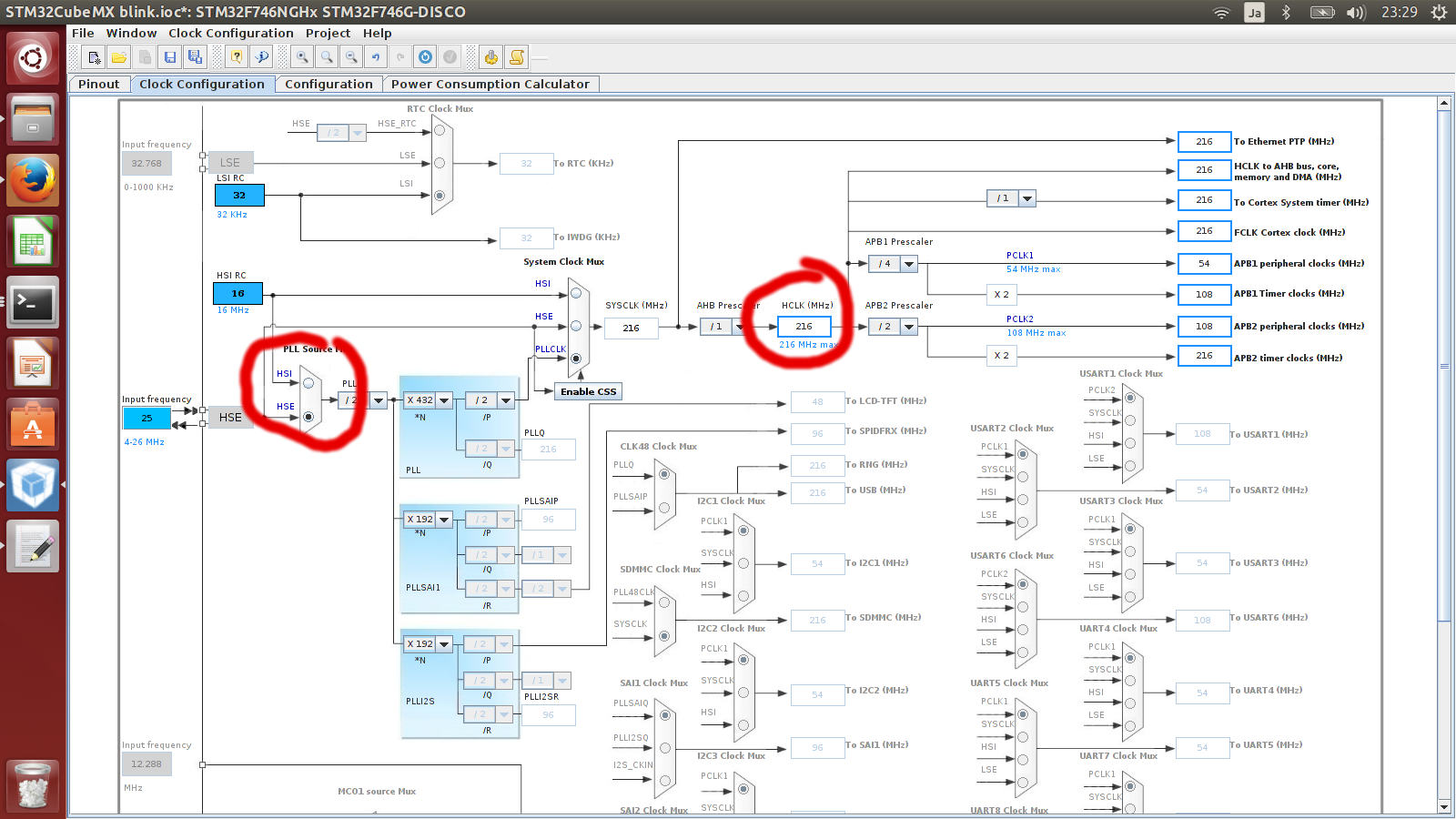The image size is (1456, 819).
Task: Click the Save As toolbar icon
Action: point(195,57)
